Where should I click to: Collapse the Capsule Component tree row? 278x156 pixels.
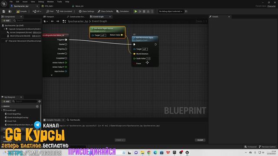(x=4, y=29)
